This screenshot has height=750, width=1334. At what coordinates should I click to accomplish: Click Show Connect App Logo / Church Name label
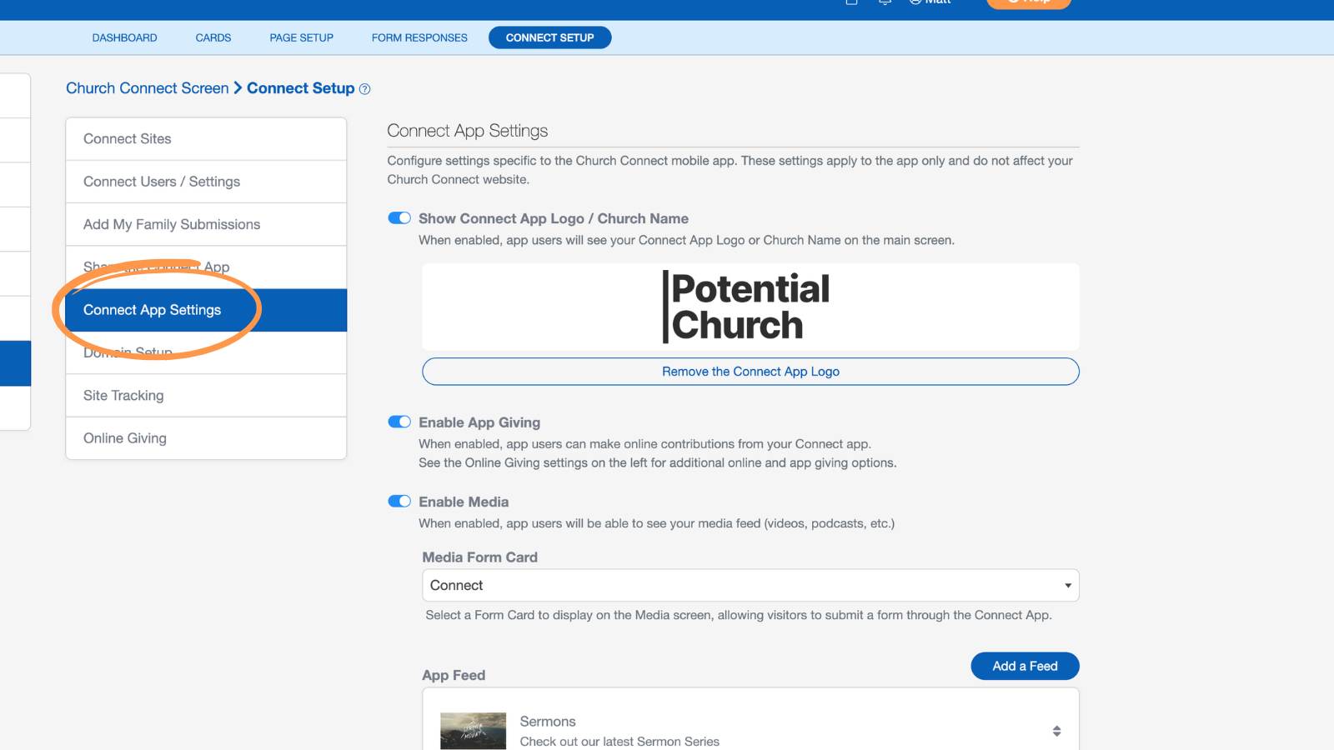coord(554,218)
